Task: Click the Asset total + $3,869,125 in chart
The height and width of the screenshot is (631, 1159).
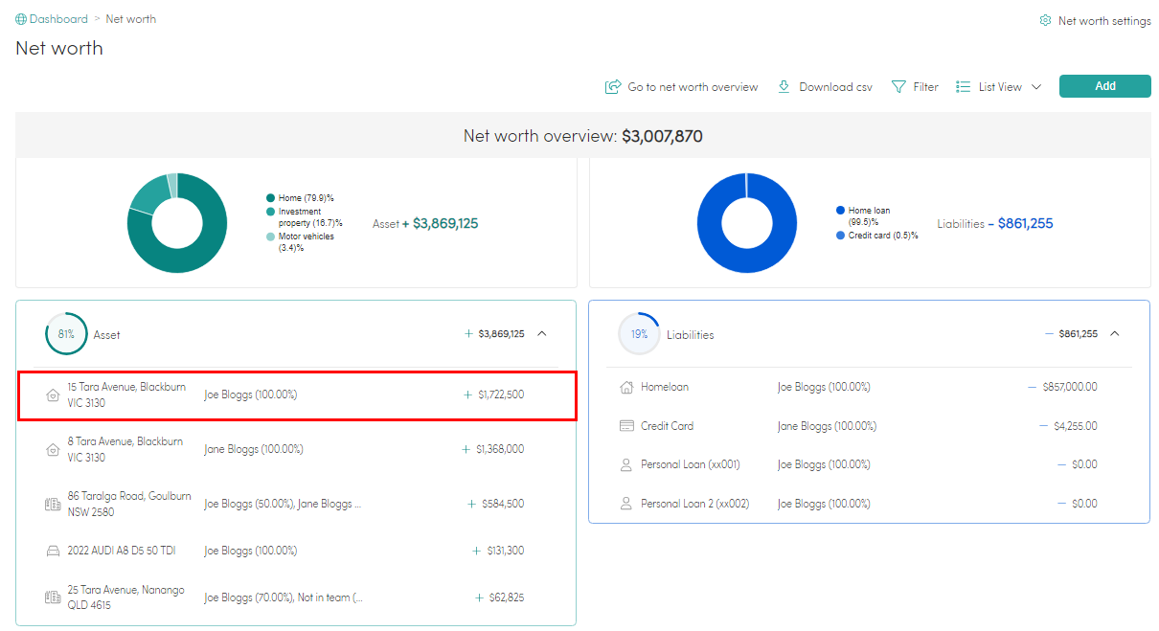Action: (440, 223)
